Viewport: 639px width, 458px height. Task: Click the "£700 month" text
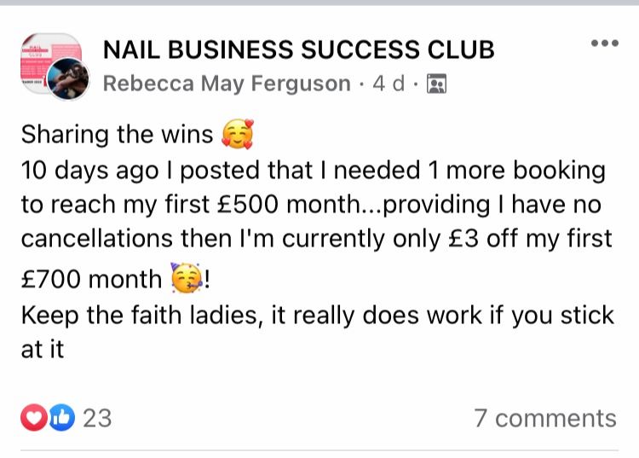coord(91,279)
